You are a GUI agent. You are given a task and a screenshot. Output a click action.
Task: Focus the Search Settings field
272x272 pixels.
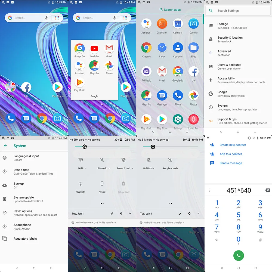point(238,11)
